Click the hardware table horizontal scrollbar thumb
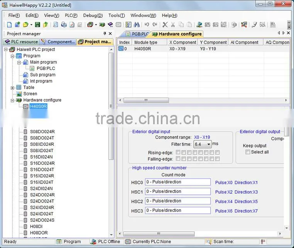 pyautogui.click(x=146, y=100)
